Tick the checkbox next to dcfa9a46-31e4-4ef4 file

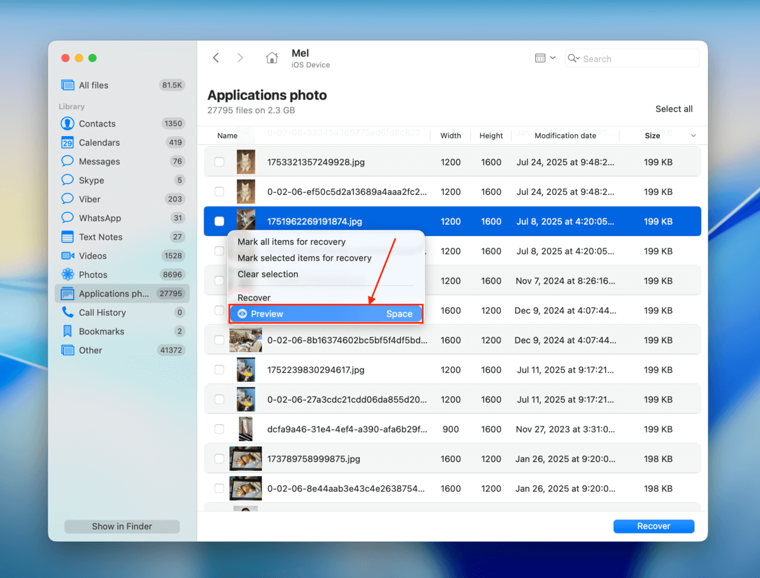[219, 429]
